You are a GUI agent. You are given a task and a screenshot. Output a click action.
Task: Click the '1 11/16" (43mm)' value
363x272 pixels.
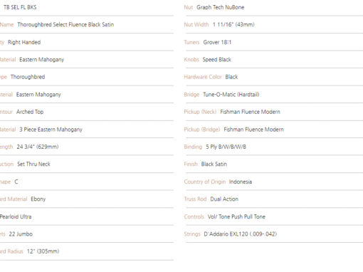click(233, 25)
